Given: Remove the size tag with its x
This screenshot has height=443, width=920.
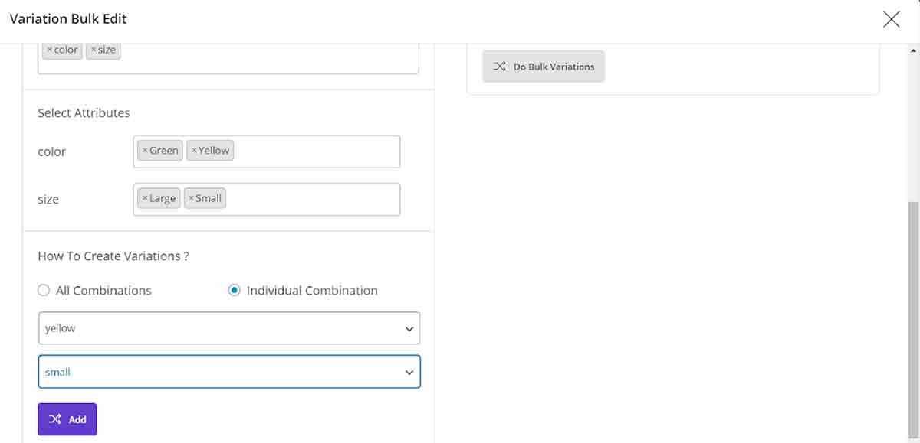Looking at the screenshot, I should [94, 50].
